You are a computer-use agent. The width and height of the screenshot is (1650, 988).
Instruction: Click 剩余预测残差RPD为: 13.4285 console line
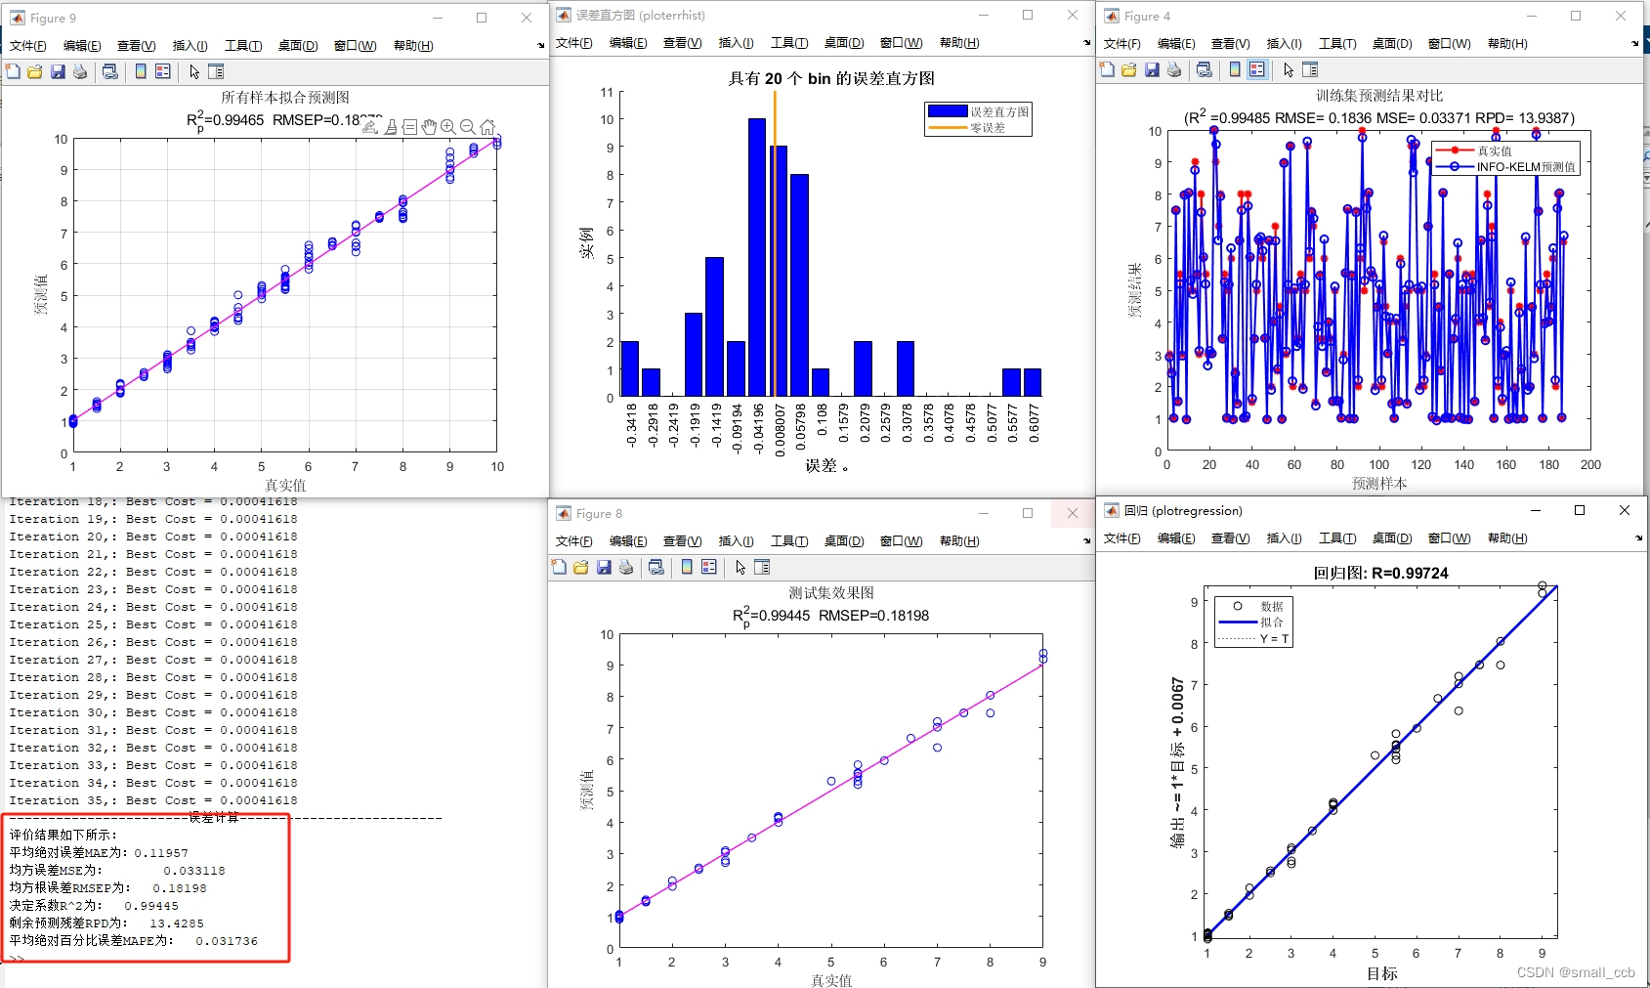click(106, 924)
